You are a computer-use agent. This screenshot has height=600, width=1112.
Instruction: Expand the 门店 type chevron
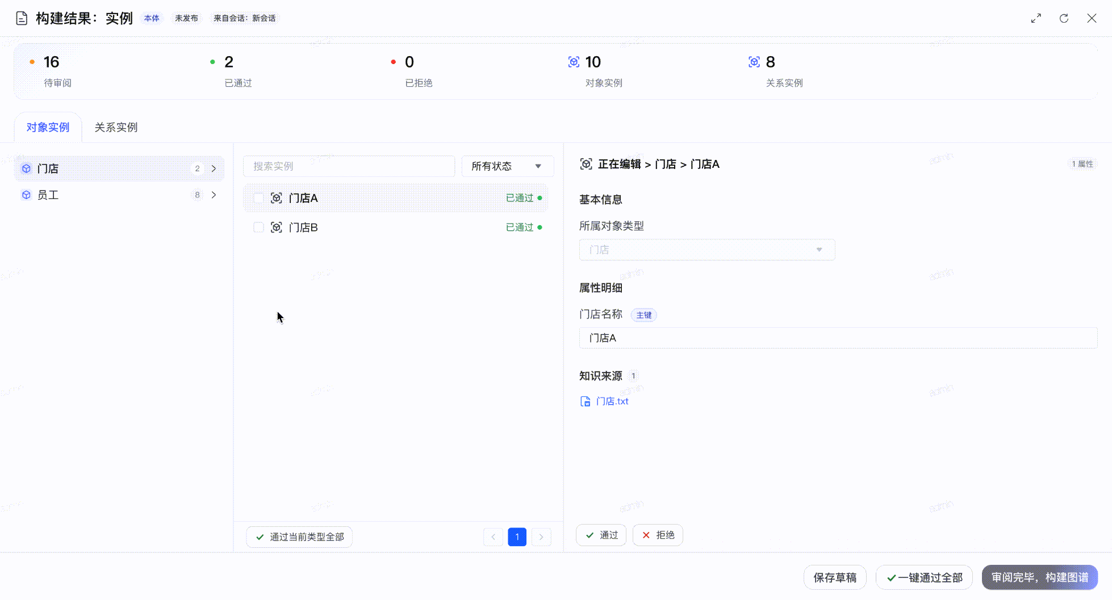[x=214, y=168]
